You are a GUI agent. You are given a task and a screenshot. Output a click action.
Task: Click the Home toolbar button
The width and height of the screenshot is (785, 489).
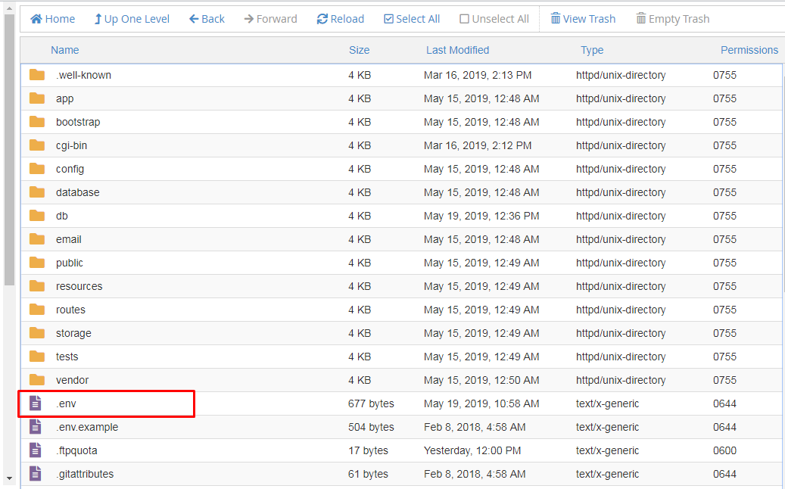(x=52, y=19)
